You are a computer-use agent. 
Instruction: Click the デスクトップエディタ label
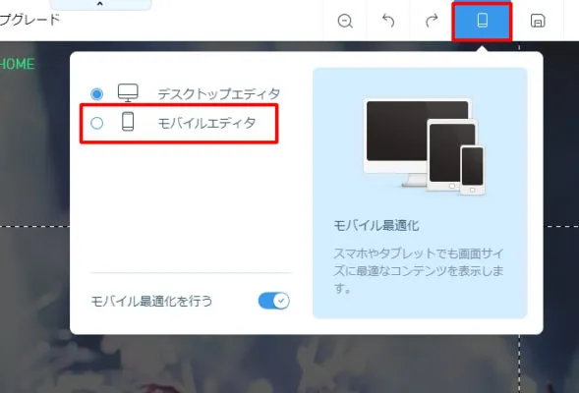coord(219,94)
